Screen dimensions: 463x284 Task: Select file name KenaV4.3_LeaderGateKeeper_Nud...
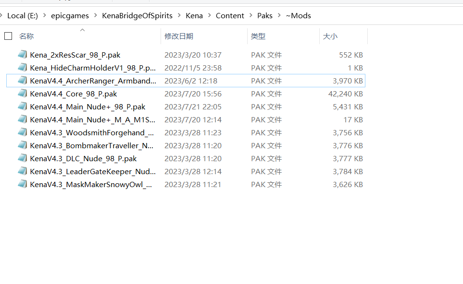pos(93,172)
